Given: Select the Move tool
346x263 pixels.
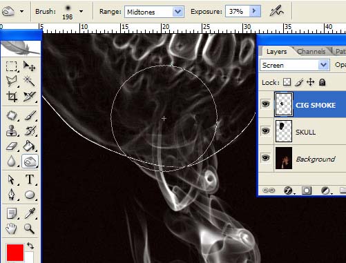Looking at the screenshot, I should click(x=29, y=66).
